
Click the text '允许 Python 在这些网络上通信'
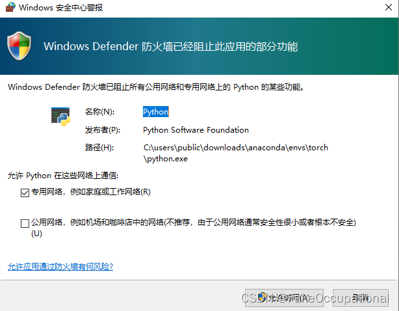coord(63,176)
